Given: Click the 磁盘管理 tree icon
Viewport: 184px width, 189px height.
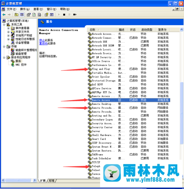Looking at the screenshot, I should pos(13,53).
